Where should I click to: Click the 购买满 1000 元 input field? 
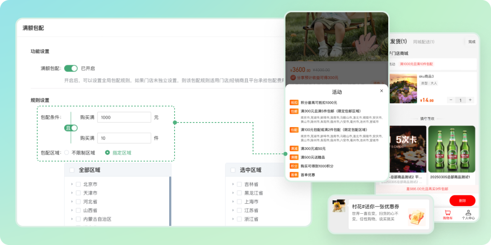(124, 118)
